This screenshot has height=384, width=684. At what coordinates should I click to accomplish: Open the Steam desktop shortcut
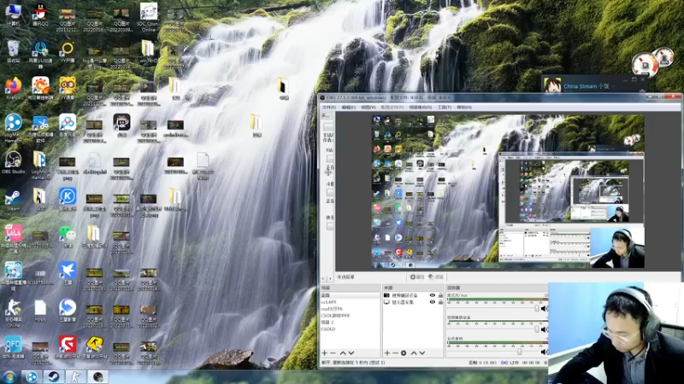click(x=13, y=199)
